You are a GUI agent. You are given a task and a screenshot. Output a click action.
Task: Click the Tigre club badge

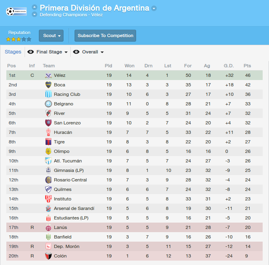48,142
